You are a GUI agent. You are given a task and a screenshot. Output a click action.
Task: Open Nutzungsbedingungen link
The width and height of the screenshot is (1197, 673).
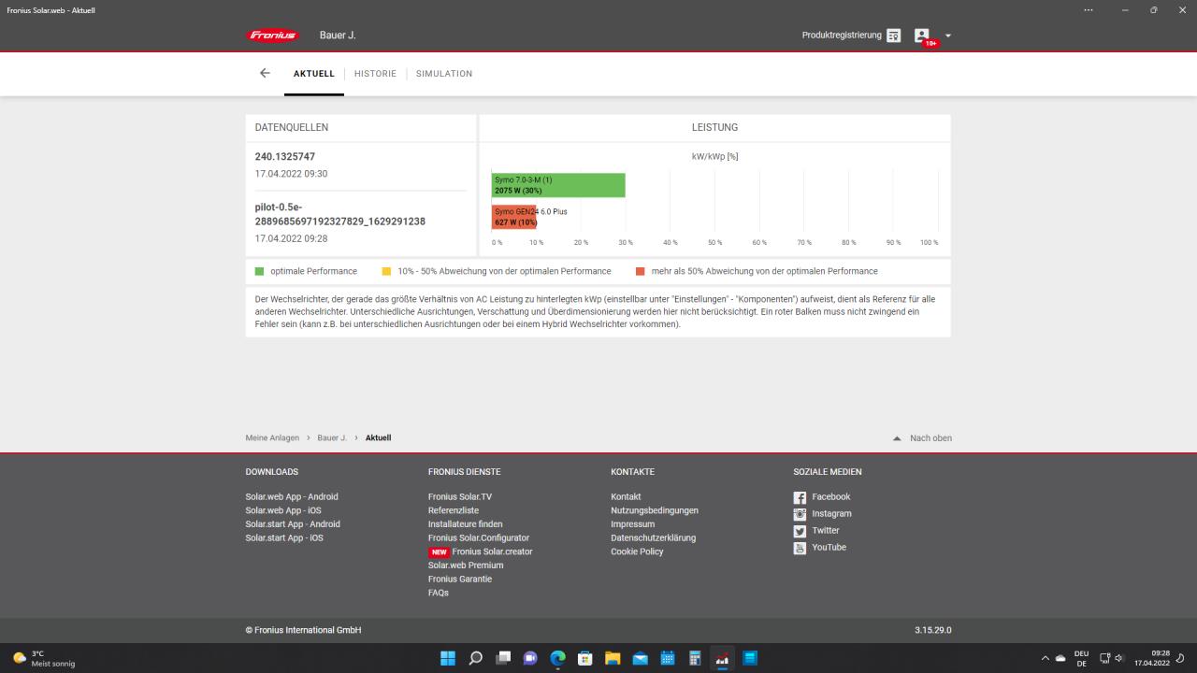click(x=655, y=510)
